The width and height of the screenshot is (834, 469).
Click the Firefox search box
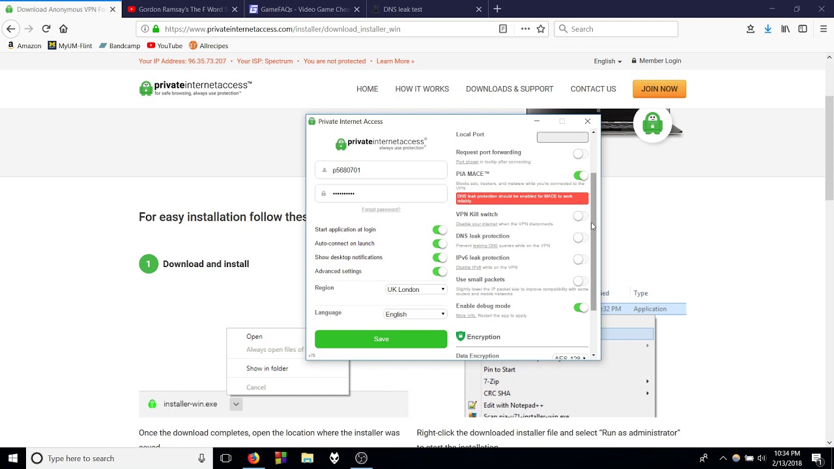click(616, 29)
